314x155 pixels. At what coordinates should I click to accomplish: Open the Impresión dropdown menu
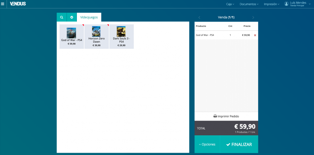pyautogui.click(x=271, y=4)
